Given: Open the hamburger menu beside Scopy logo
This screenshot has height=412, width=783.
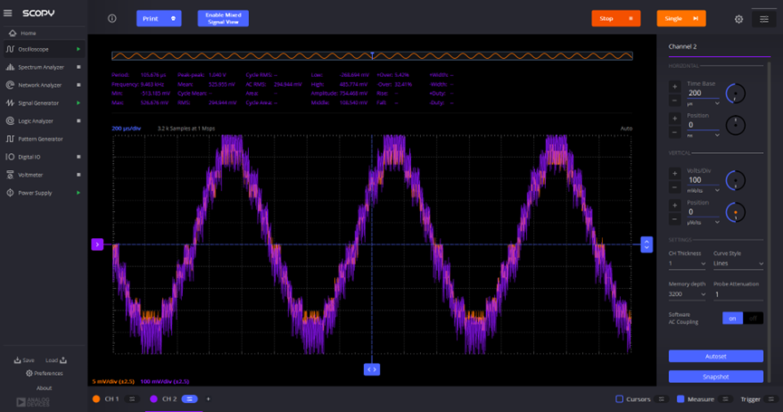Looking at the screenshot, I should click(7, 13).
